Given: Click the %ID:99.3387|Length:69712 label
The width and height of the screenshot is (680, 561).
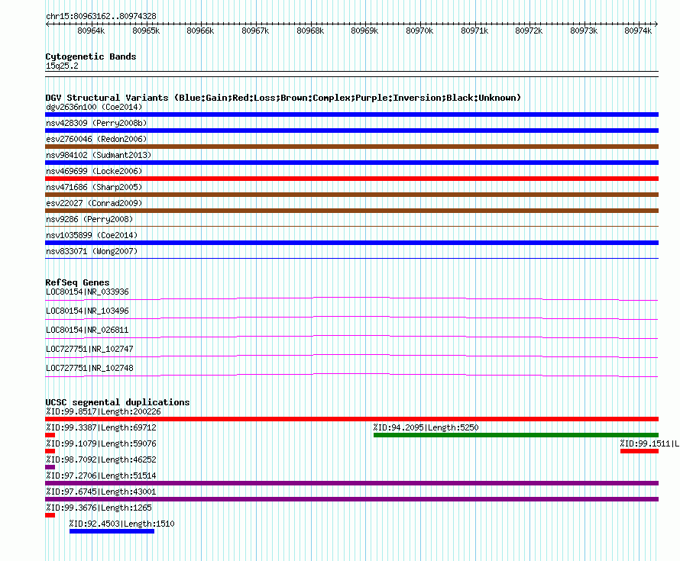Looking at the screenshot, I should click(101, 427).
